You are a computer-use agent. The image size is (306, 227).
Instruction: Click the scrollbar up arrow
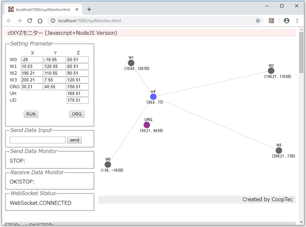pos(301,30)
